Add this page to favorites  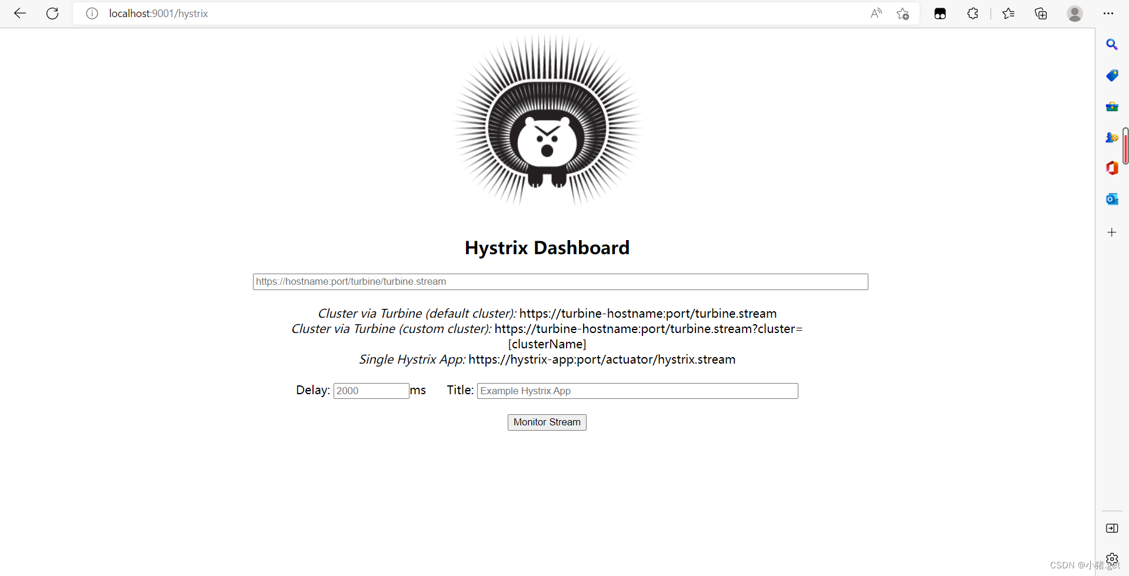[x=903, y=14]
